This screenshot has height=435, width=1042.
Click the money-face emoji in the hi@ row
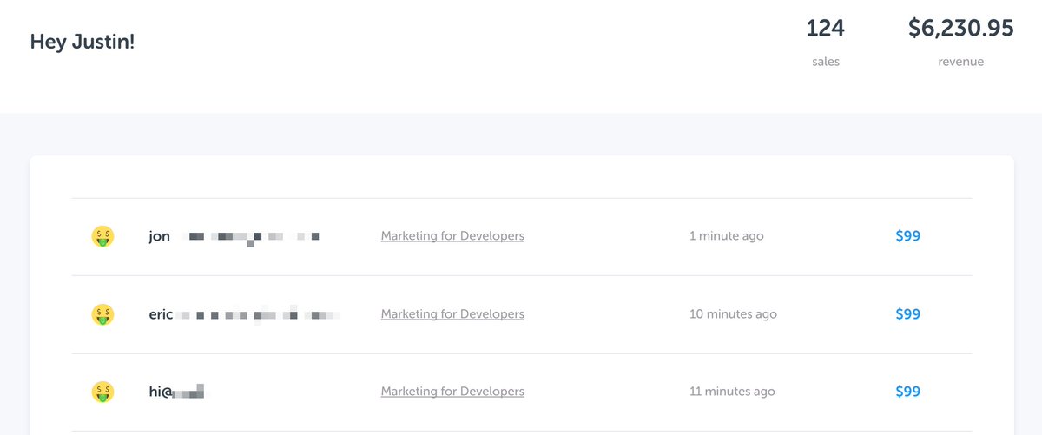pos(102,392)
